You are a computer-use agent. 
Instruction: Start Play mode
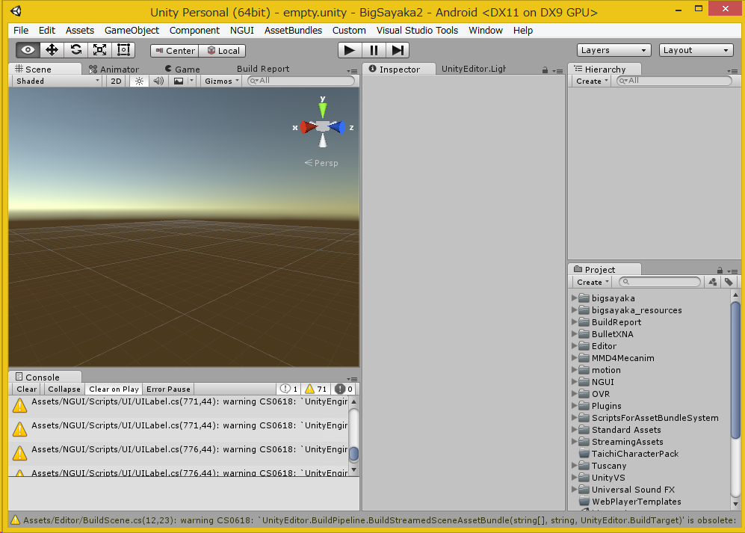pyautogui.click(x=350, y=50)
